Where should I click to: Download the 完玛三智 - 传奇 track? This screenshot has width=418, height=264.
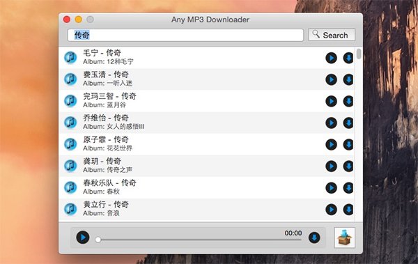coord(348,101)
